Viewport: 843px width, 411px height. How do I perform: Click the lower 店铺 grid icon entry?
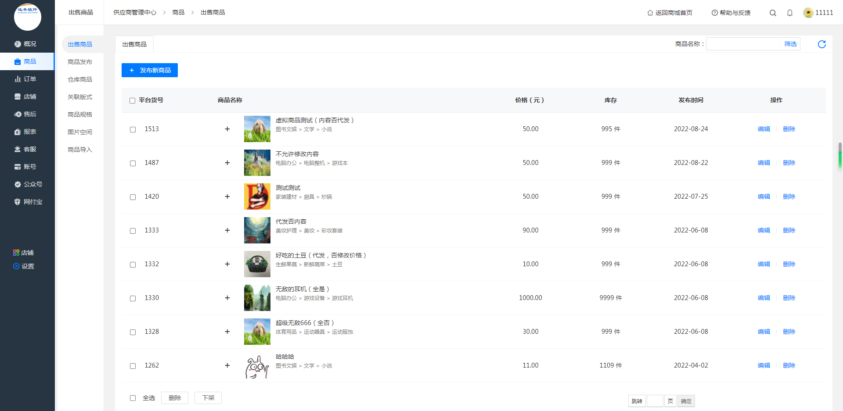tap(23, 253)
